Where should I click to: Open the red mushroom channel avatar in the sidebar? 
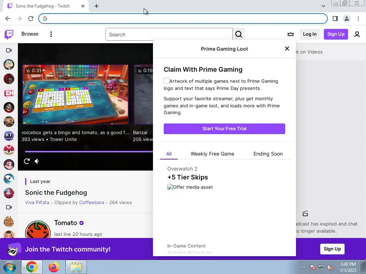pos(9,150)
